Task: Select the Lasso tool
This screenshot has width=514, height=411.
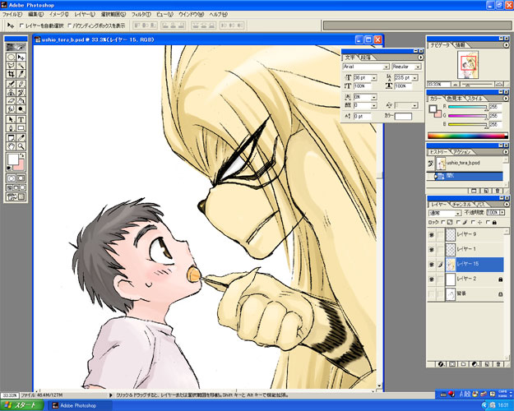Action: [x=11, y=66]
